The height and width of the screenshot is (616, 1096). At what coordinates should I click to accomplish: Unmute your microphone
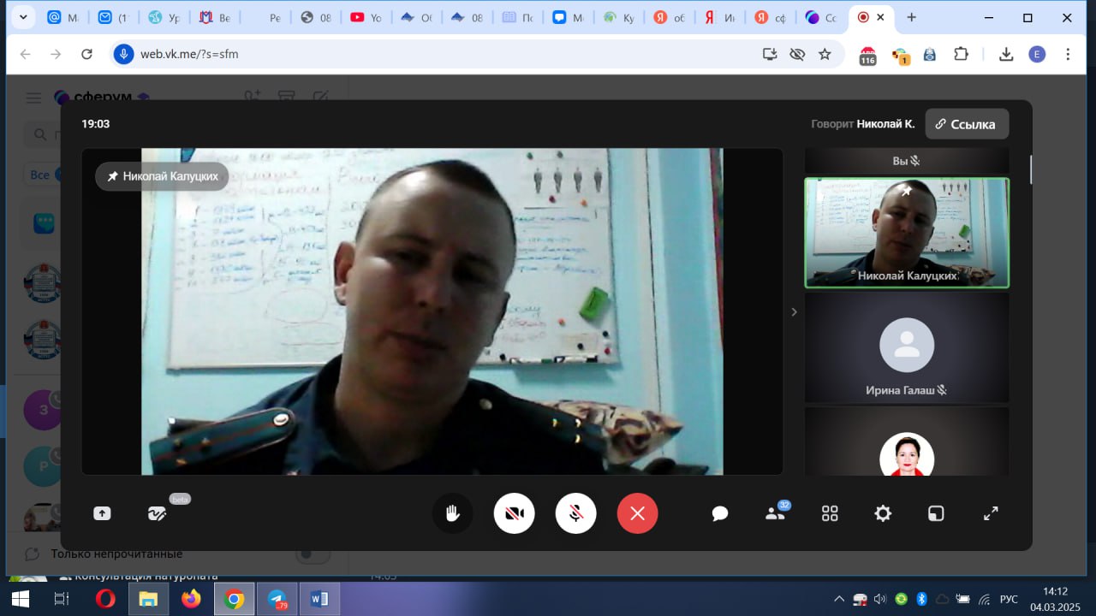pyautogui.click(x=575, y=513)
